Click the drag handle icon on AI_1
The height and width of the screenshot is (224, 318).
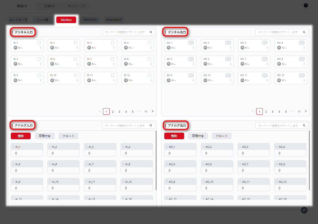pyautogui.click(x=13, y=147)
